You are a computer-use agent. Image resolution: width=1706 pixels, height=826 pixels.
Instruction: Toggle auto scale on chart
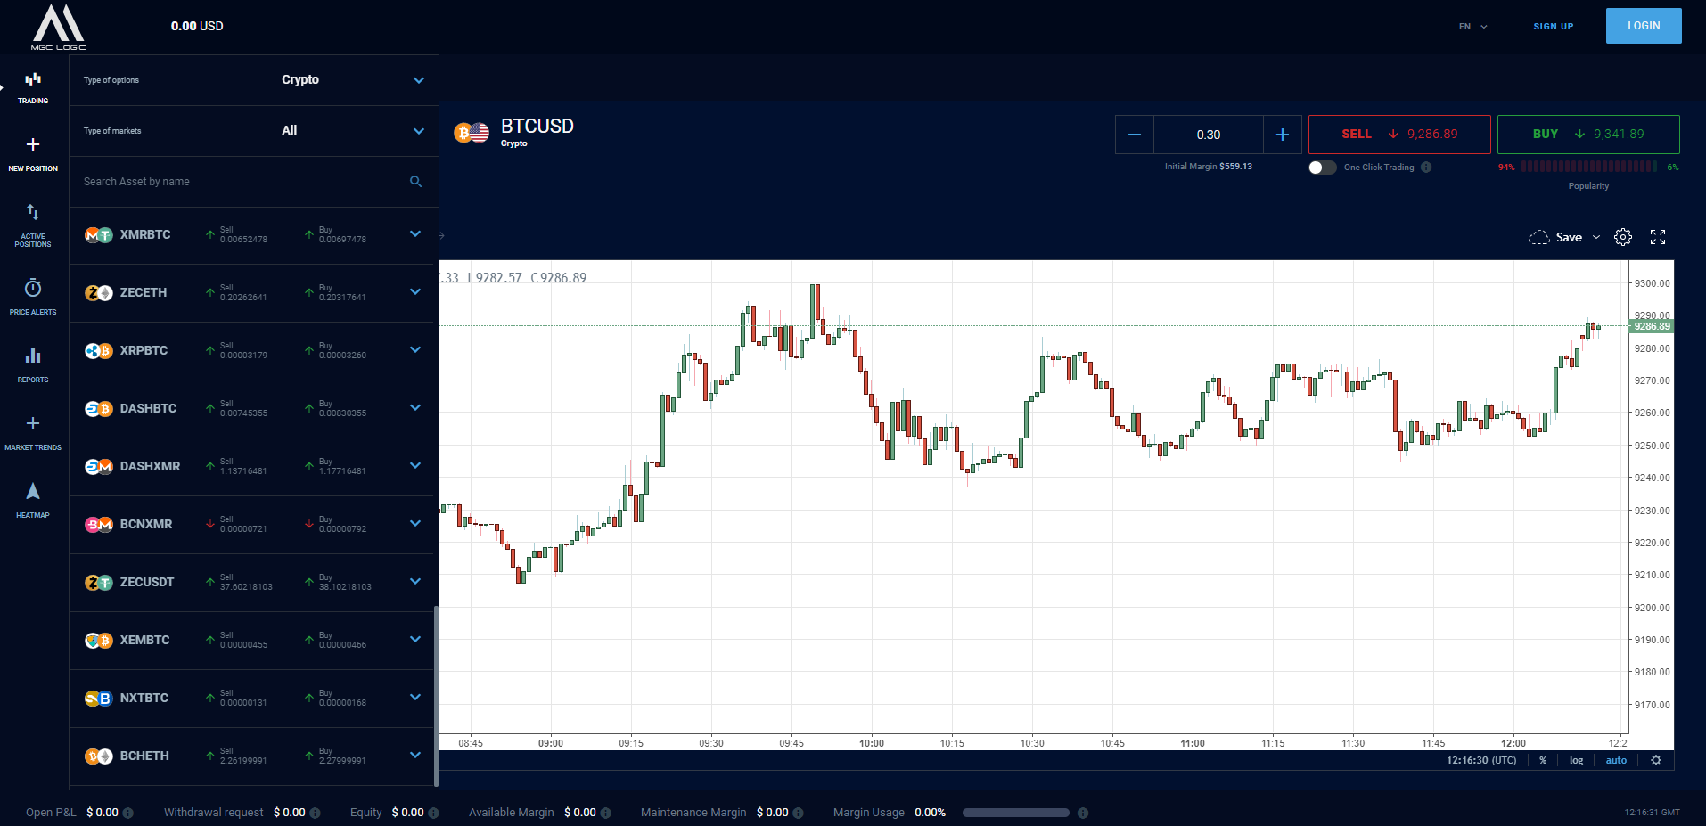point(1616,761)
